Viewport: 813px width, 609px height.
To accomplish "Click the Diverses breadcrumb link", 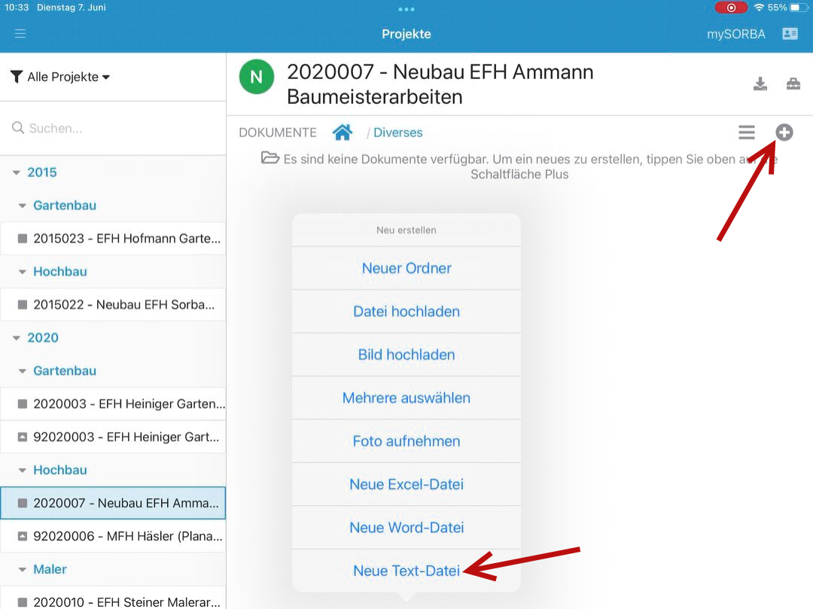I will coord(398,132).
